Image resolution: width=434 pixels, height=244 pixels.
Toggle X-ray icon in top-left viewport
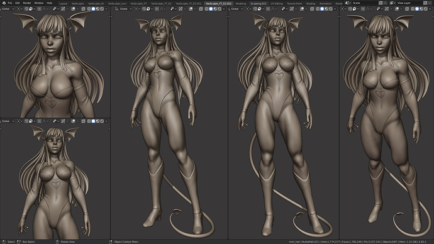[83, 9]
